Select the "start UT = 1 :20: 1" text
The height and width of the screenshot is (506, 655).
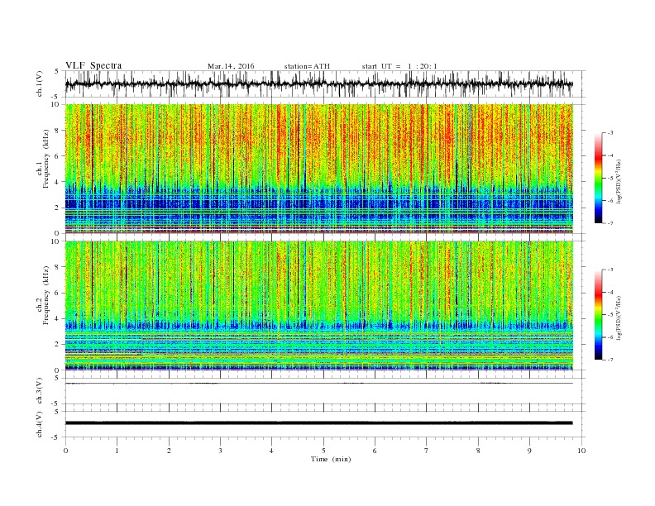pos(399,66)
